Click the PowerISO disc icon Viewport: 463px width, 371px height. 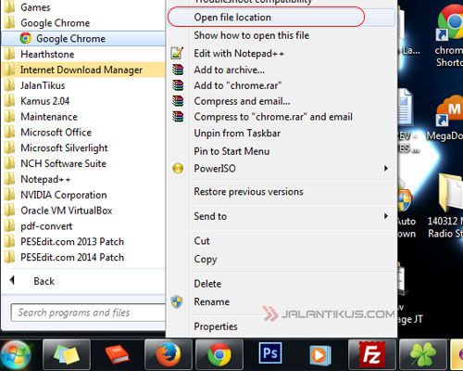pos(178,169)
